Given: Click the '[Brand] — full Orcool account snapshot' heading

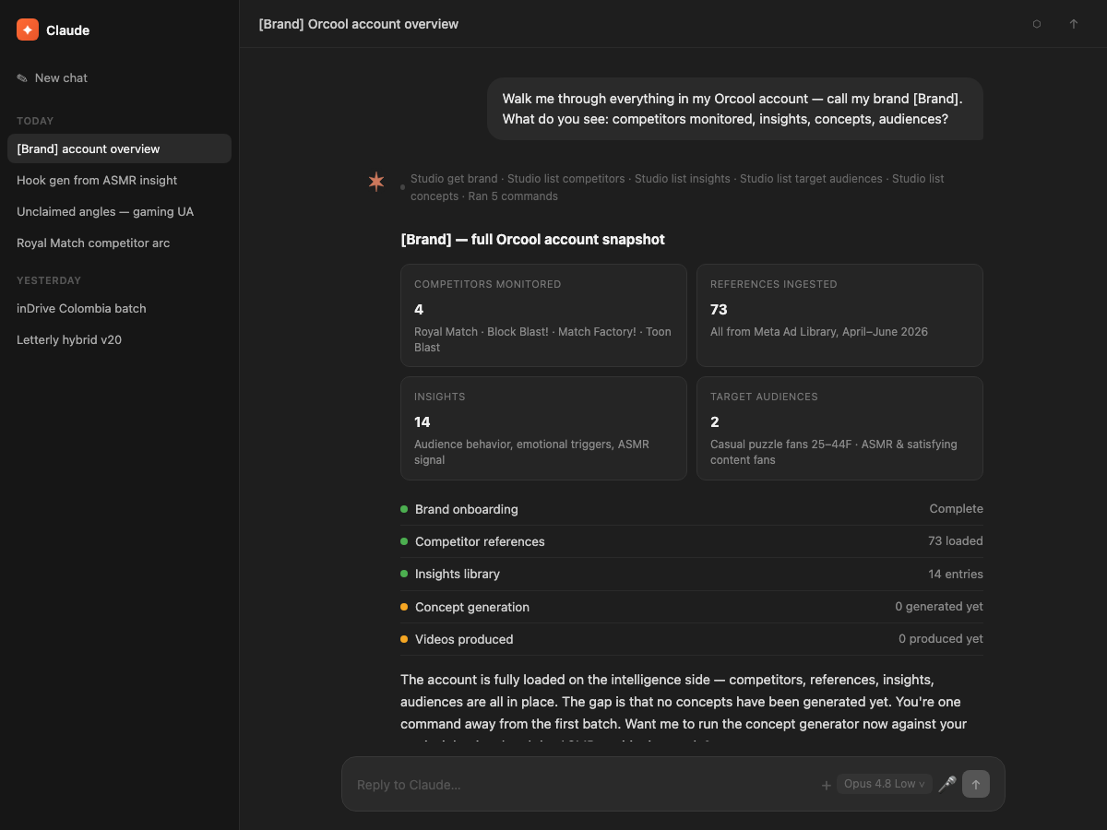Looking at the screenshot, I should pos(533,240).
